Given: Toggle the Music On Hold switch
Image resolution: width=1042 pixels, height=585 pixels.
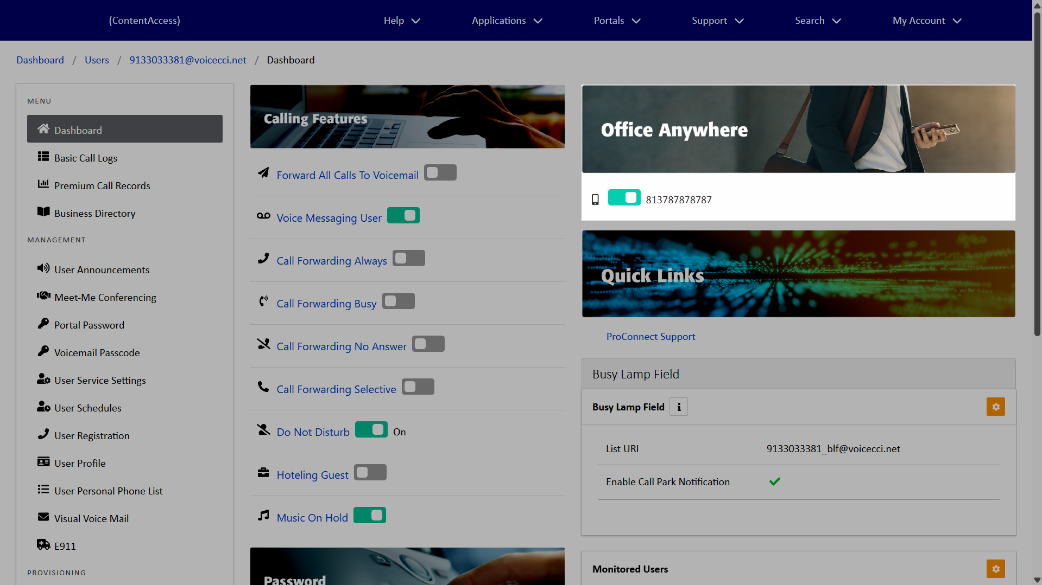Looking at the screenshot, I should (x=370, y=516).
